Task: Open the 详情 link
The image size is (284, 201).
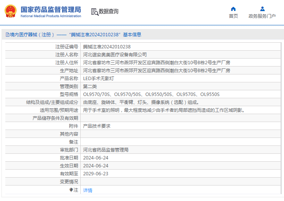Action: click(x=88, y=190)
